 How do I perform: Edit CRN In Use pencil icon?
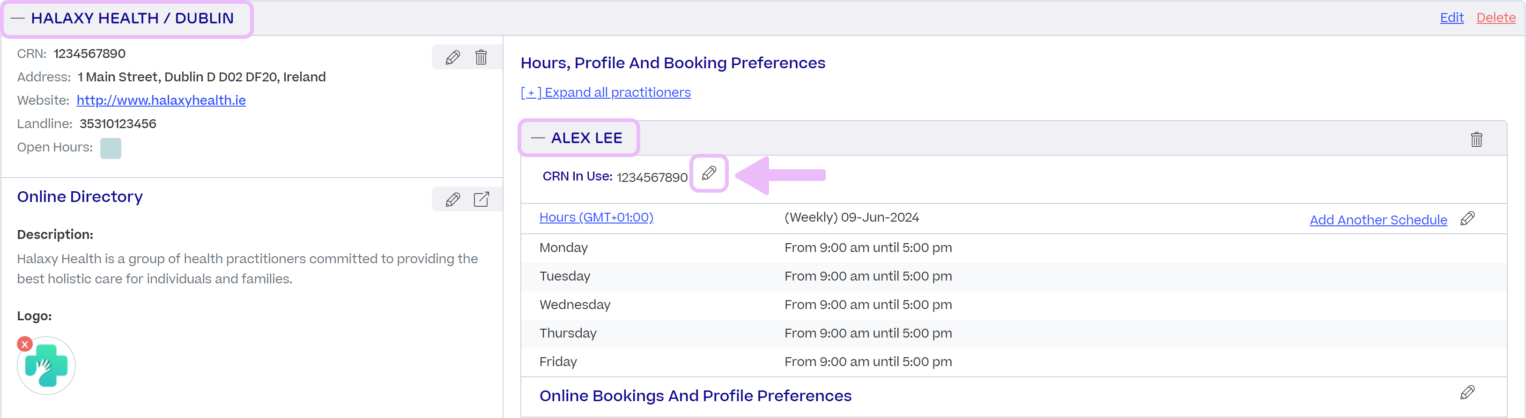pos(709,174)
